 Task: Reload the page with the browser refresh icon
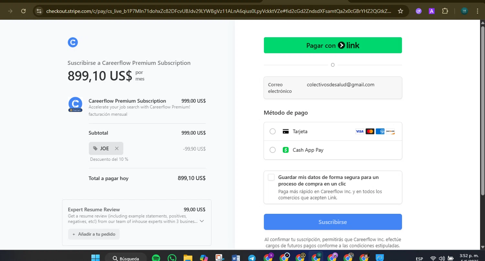(x=23, y=11)
